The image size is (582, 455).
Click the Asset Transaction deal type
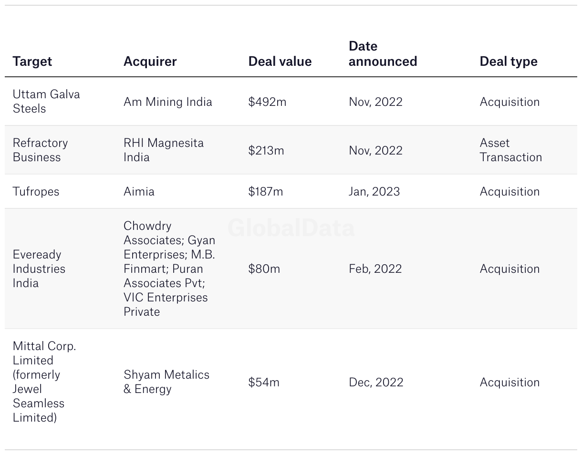[x=511, y=150]
